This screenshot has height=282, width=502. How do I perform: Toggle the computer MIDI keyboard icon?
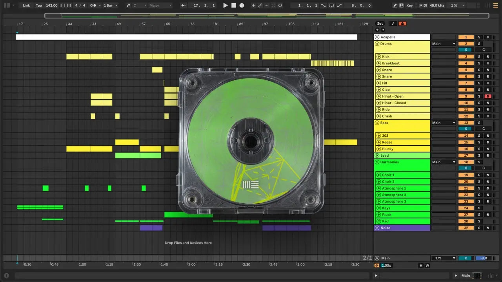coord(402,5)
